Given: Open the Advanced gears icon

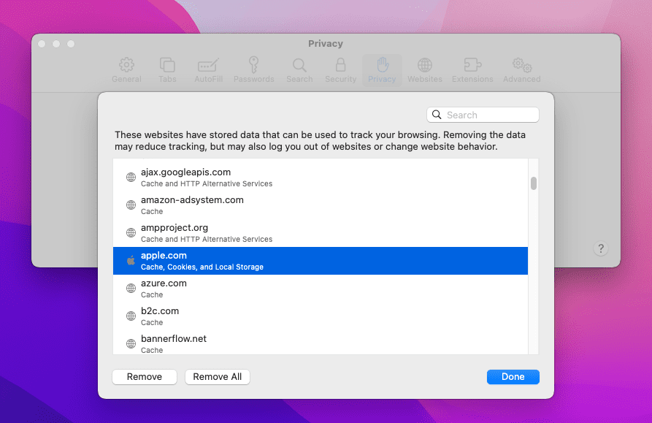Looking at the screenshot, I should coord(522,65).
